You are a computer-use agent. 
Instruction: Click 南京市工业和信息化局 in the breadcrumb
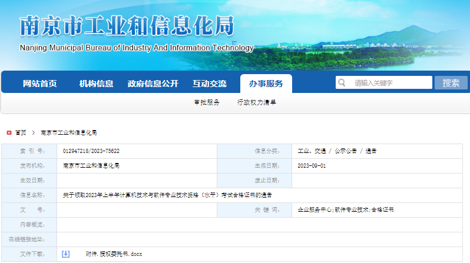(69, 133)
